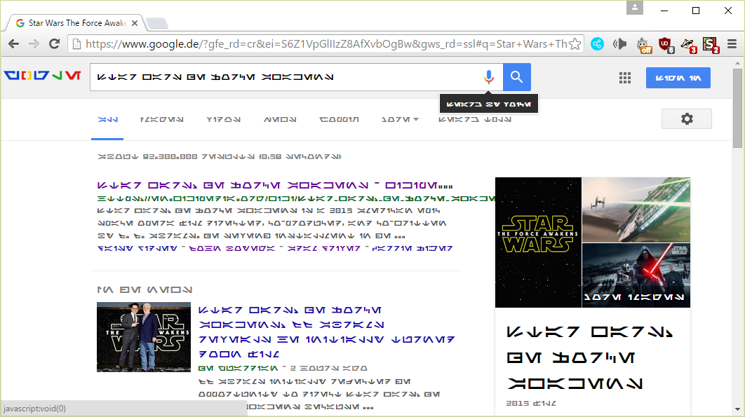This screenshot has height=417, width=745.
Task: Click the browser forward arrow
Action: coord(34,44)
